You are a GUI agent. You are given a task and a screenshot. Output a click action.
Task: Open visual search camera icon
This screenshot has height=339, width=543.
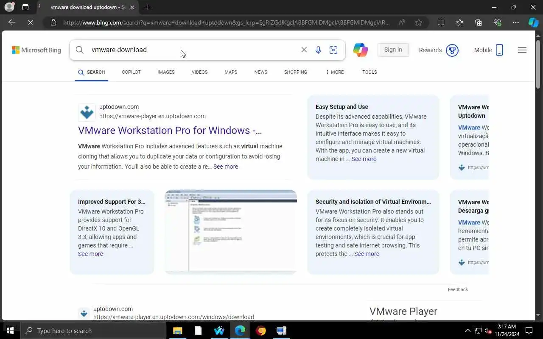pyautogui.click(x=333, y=50)
